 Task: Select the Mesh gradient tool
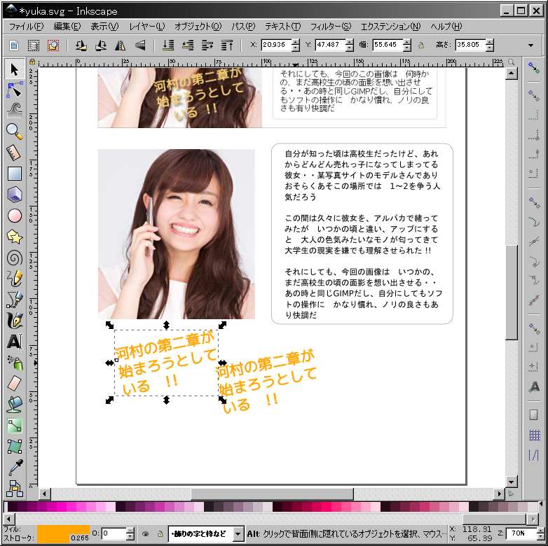pos(14,446)
